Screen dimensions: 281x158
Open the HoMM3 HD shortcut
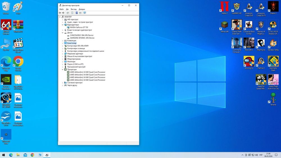237,8
